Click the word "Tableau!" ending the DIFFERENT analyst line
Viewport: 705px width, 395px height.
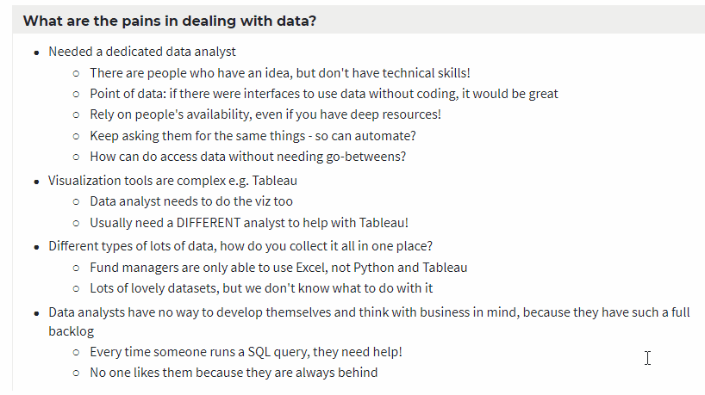[x=383, y=223]
